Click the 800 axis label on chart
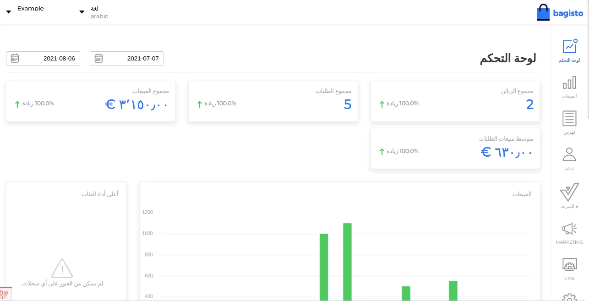Screen dimensions: 589x301 point(149,255)
